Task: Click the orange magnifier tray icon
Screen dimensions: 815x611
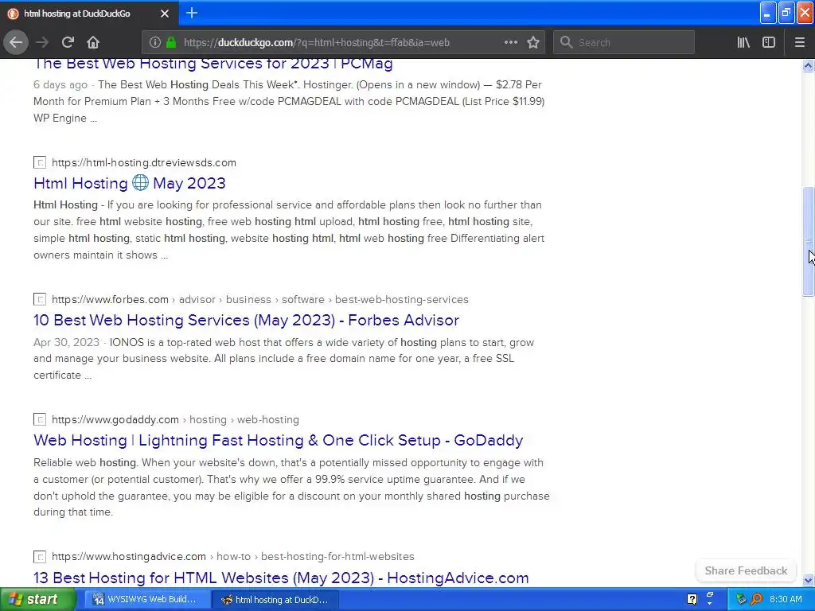Action: tap(757, 600)
